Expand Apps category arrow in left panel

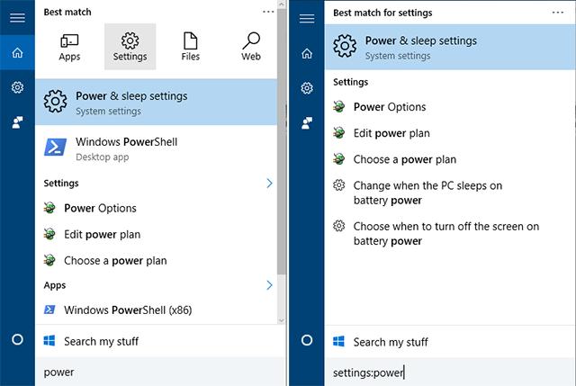pyautogui.click(x=269, y=285)
